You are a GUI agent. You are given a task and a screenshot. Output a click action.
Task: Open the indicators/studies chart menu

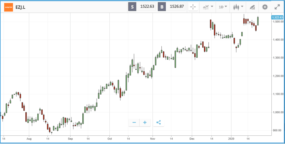click(208, 7)
